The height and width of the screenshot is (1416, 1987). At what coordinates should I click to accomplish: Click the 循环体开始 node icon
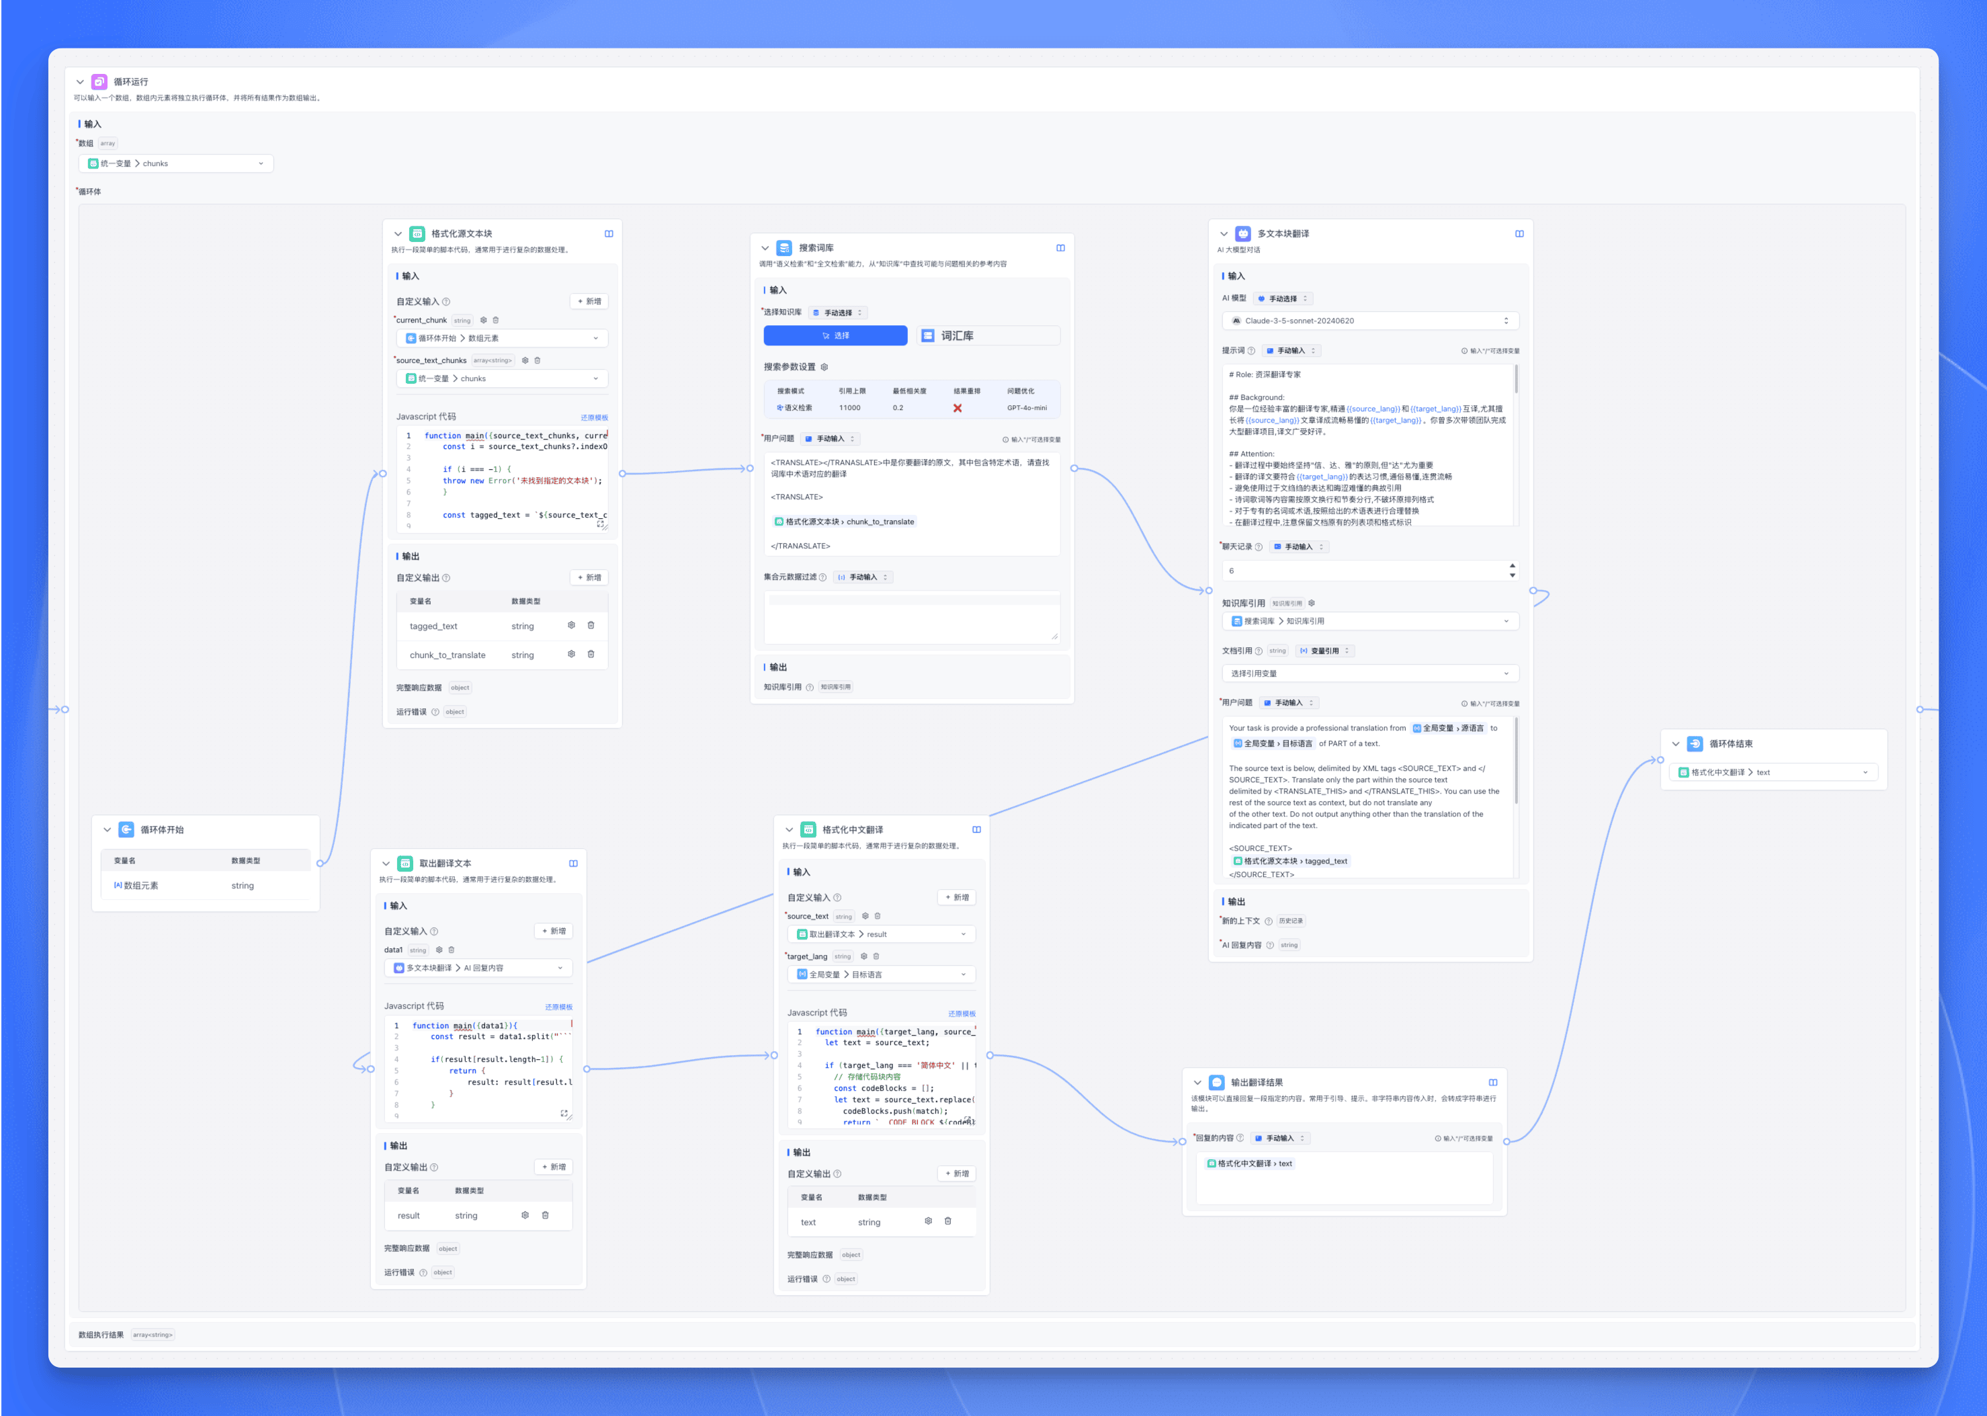click(126, 830)
